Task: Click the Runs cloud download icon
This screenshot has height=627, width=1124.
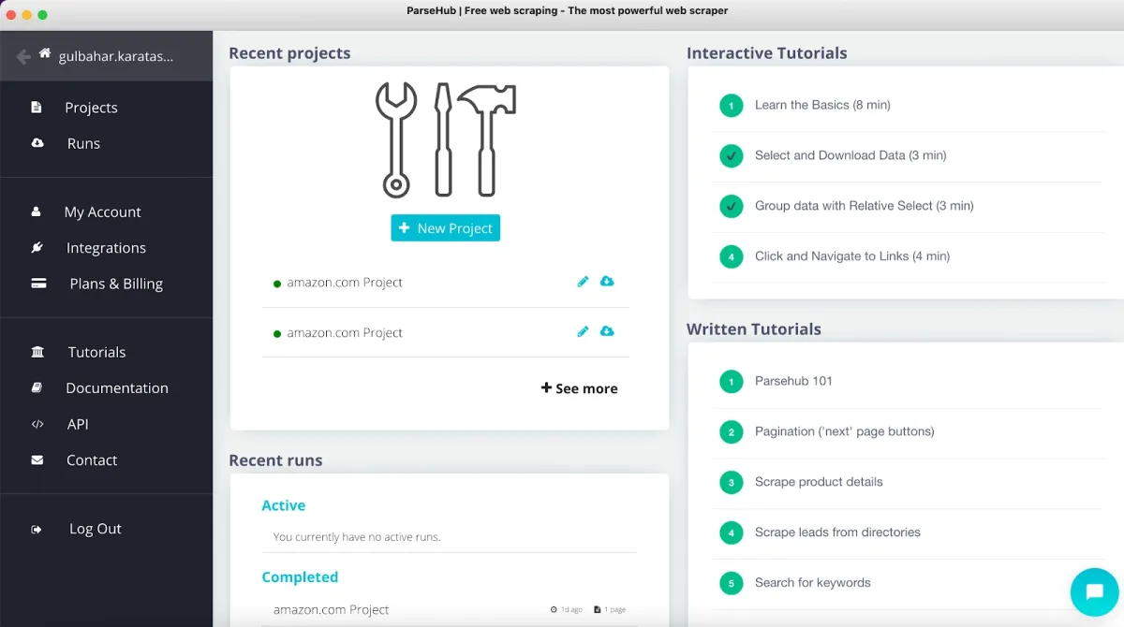Action: coord(37,143)
